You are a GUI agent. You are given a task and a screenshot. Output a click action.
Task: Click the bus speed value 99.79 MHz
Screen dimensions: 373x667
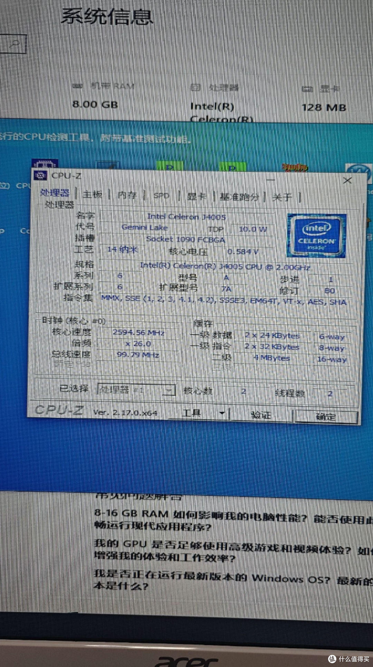click(138, 355)
